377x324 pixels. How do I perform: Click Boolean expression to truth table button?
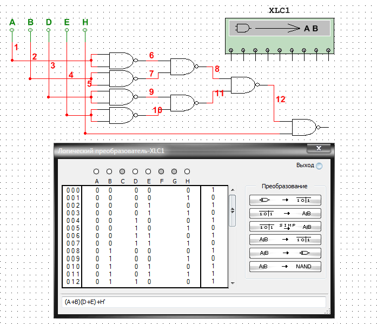(x=285, y=240)
